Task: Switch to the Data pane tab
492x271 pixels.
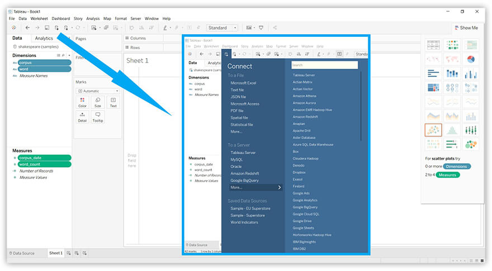Action: (17, 38)
